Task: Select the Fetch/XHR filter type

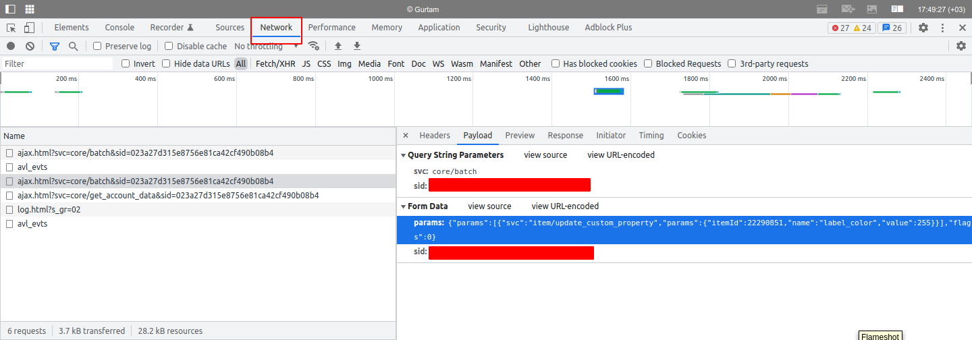Action: tap(275, 63)
